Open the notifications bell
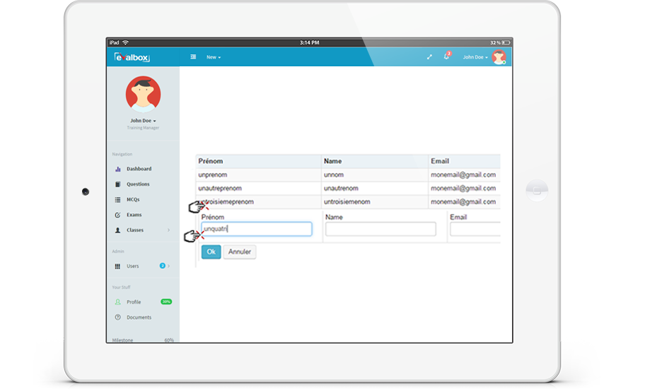Image resolution: width=645 pixels, height=389 pixels. click(x=446, y=56)
